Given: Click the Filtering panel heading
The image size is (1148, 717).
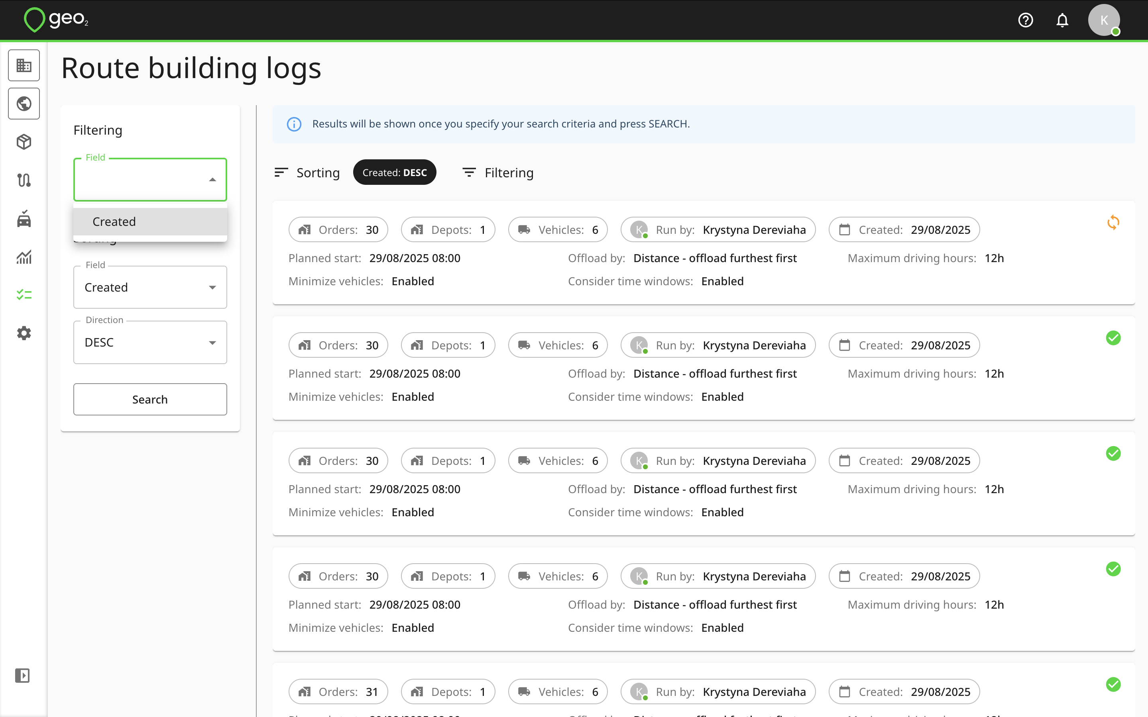Looking at the screenshot, I should 98,130.
